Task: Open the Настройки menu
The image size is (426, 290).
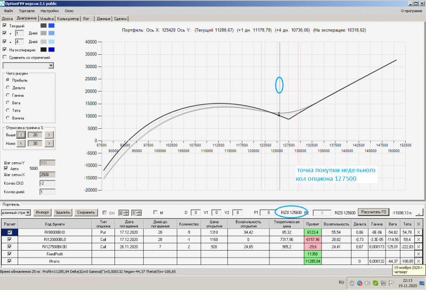Action: click(50, 11)
